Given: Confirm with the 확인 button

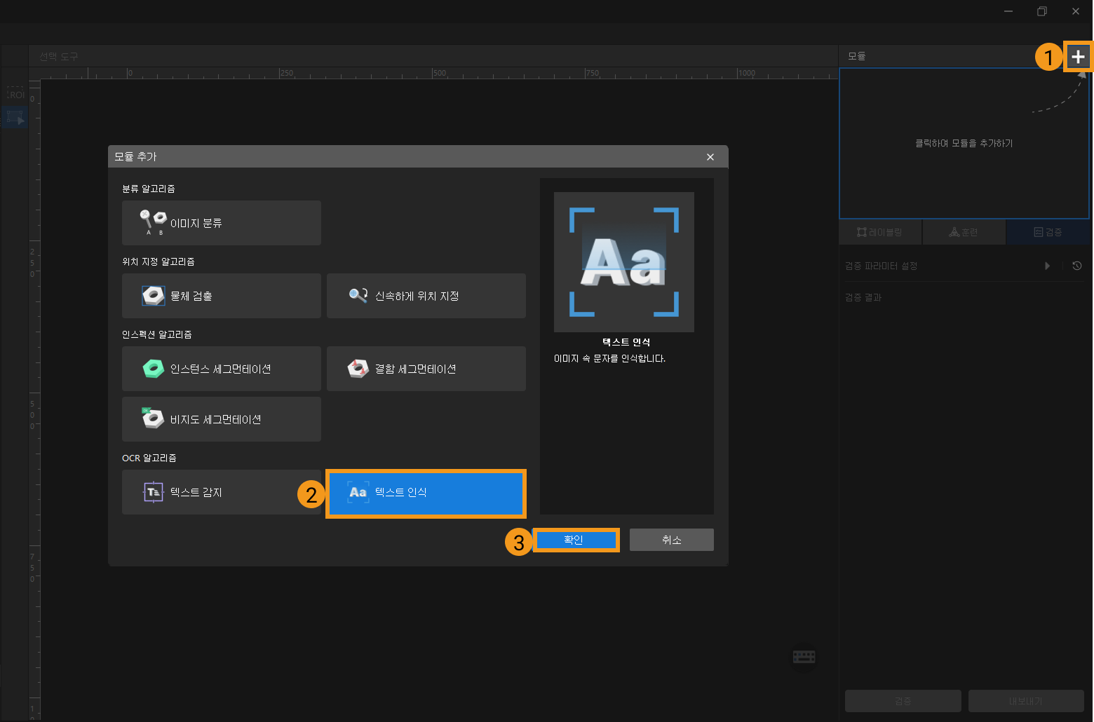Looking at the screenshot, I should pos(575,540).
